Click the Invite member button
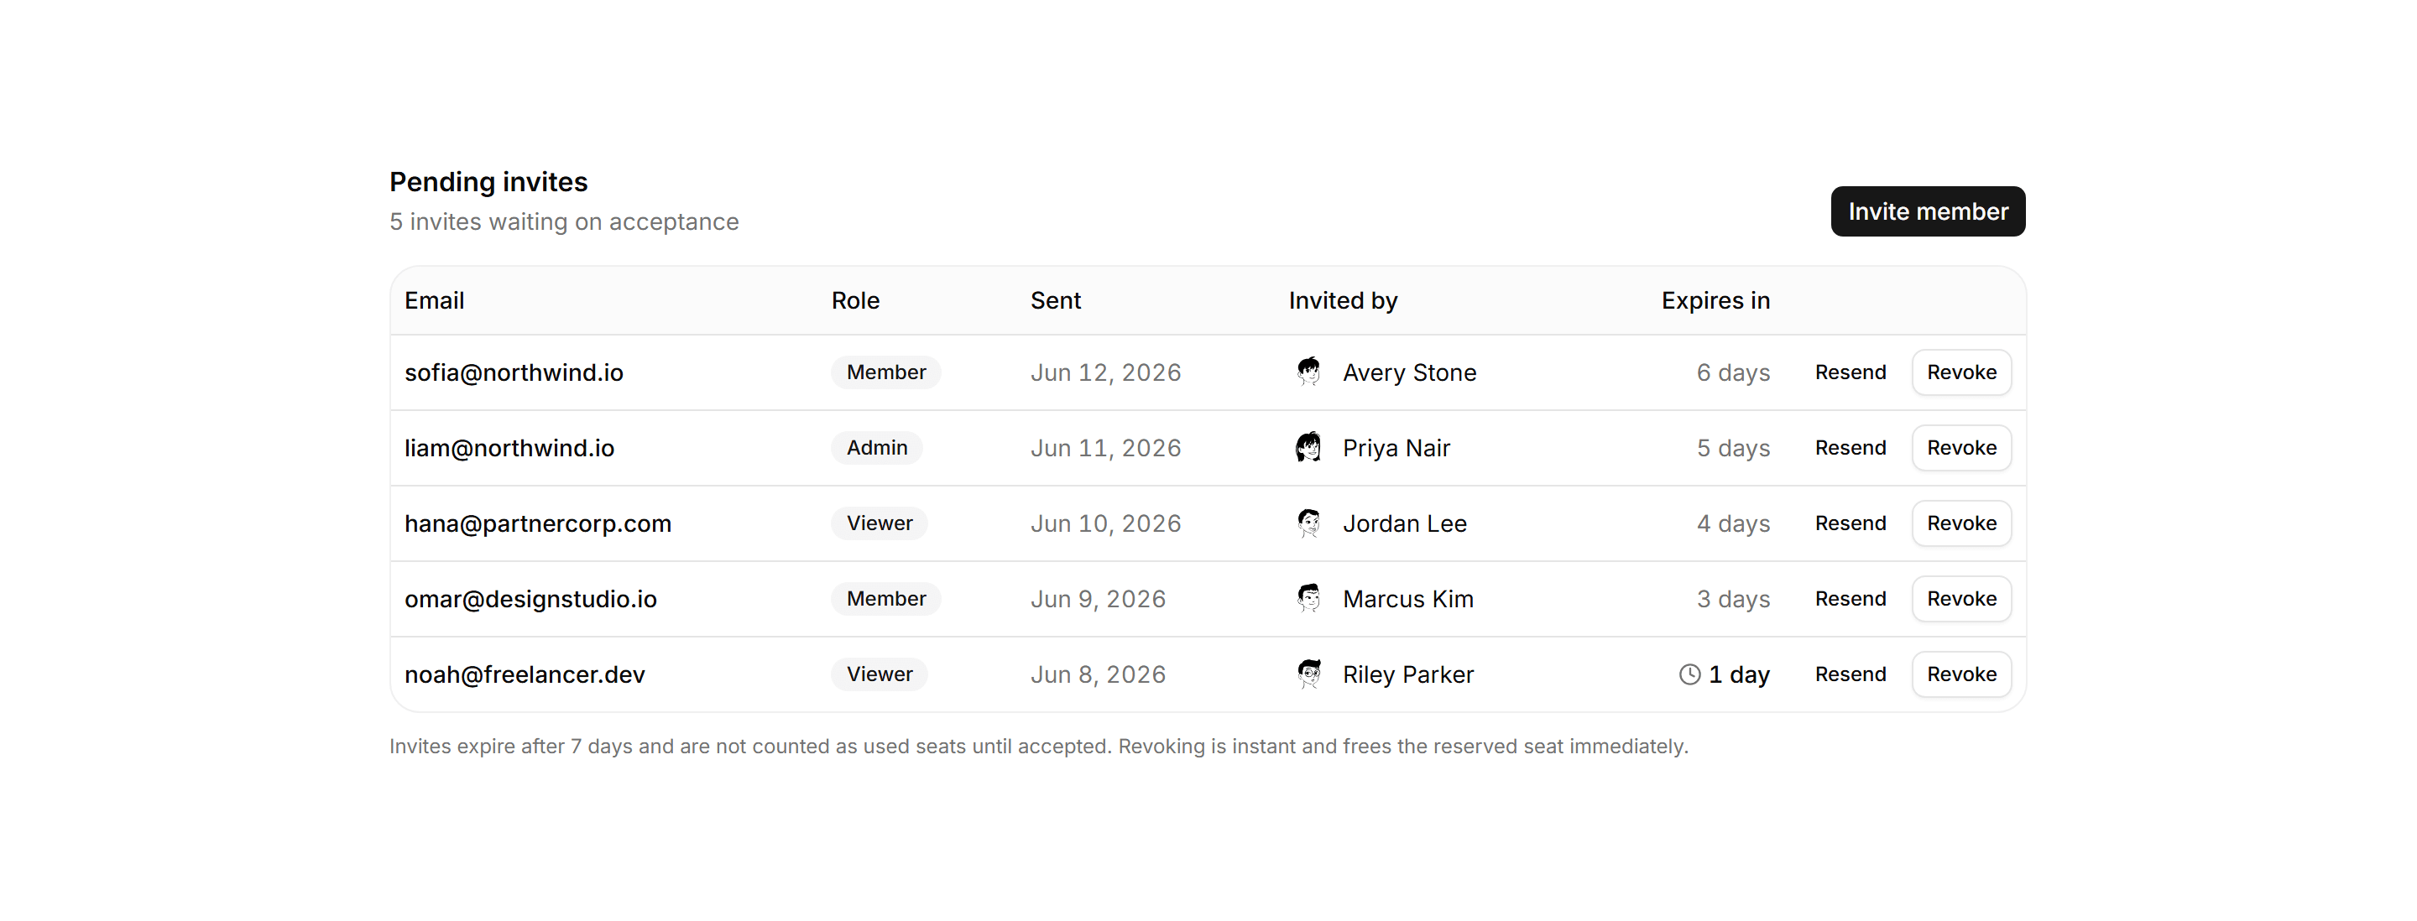Image resolution: width=2417 pixels, height=921 pixels. pyautogui.click(x=1927, y=211)
